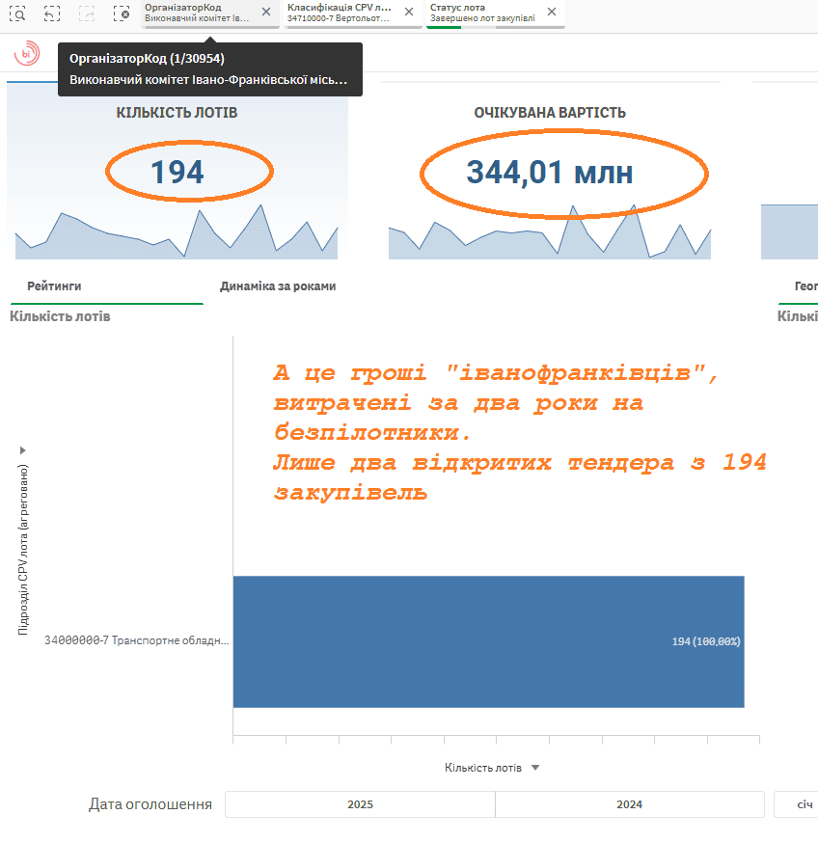Select year 2024 in date filter
The height and width of the screenshot is (842, 818).
[x=629, y=804]
